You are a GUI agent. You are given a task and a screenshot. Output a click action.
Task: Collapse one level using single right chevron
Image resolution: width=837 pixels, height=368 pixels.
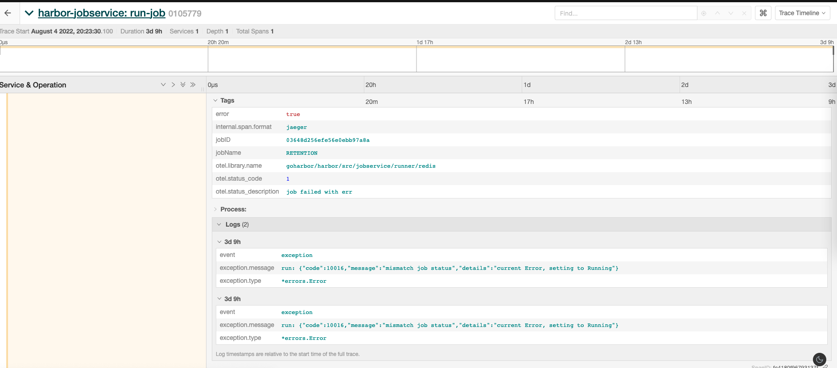(x=173, y=85)
